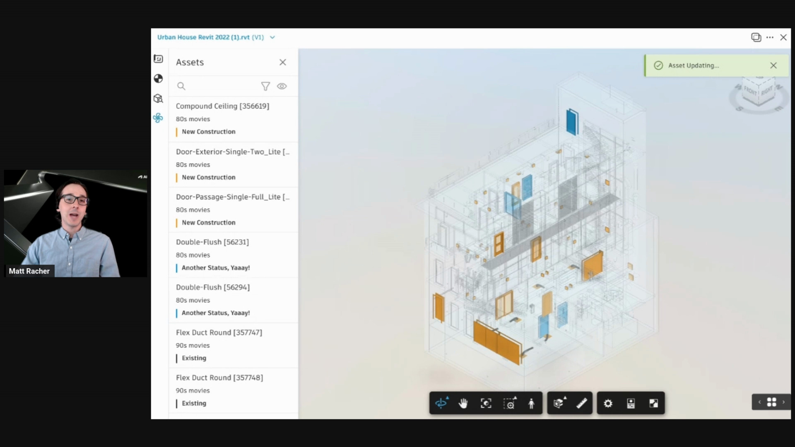Open the Measure tool

pyautogui.click(x=581, y=403)
